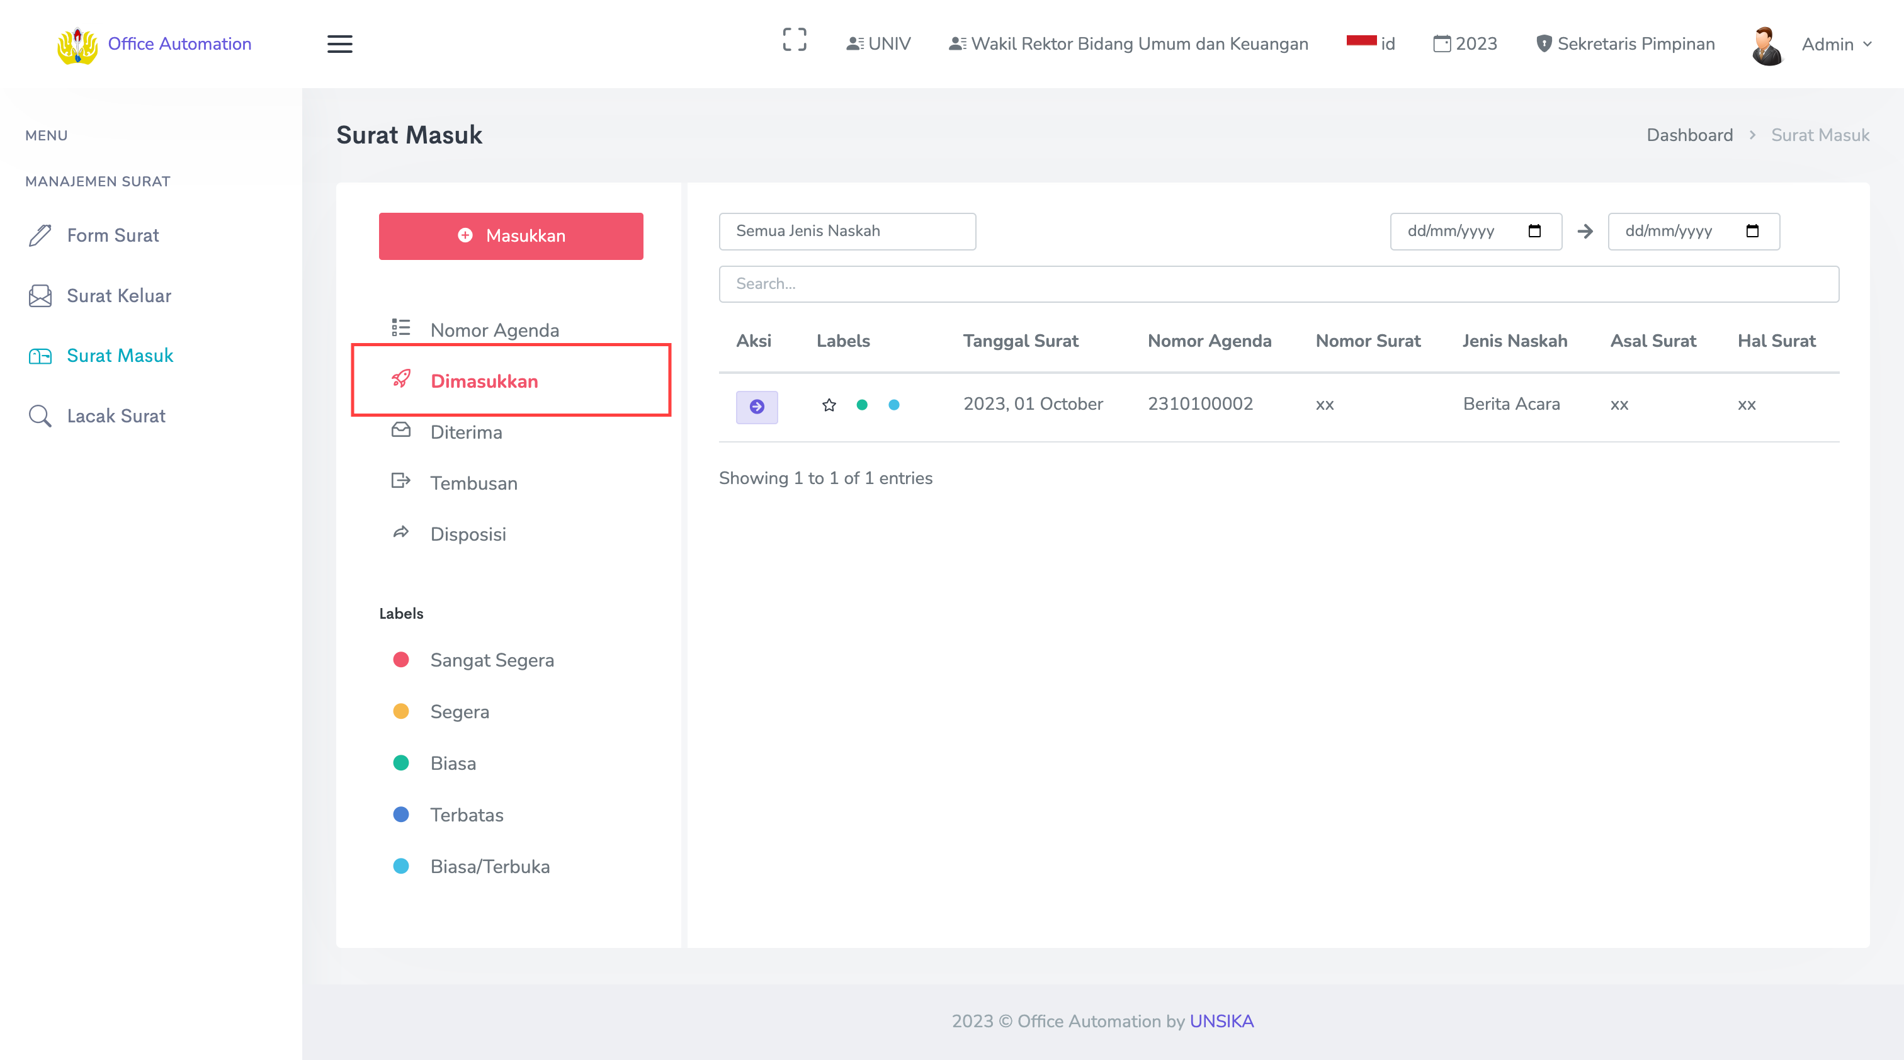The height and width of the screenshot is (1060, 1904).
Task: Open the Diterima folder
Action: pos(466,432)
